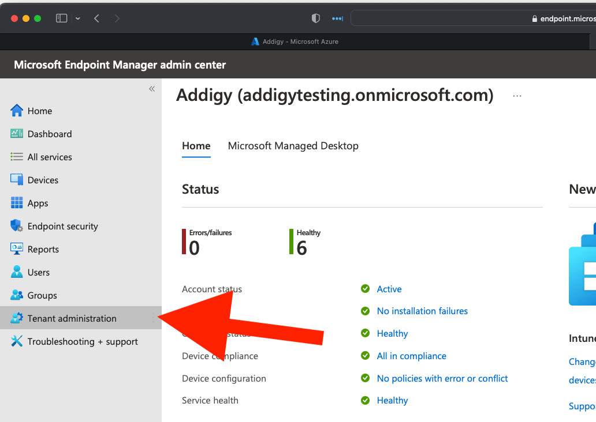Click the Troubleshooting + support tools icon
The width and height of the screenshot is (596, 422).
(16, 341)
